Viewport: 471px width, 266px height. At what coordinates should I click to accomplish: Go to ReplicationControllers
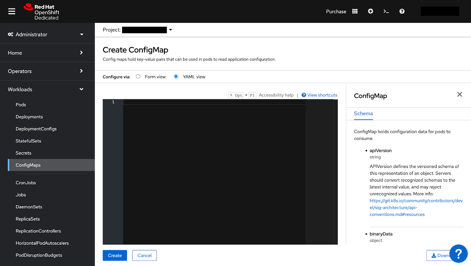pos(38,231)
